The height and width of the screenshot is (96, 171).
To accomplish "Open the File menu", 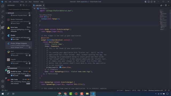I will (6, 2).
